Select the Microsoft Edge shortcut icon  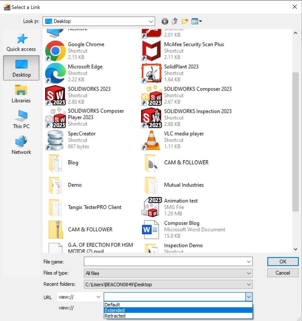click(x=55, y=73)
